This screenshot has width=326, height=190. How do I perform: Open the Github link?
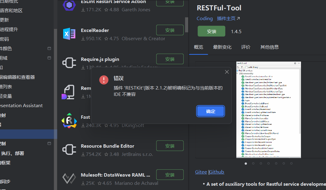pyautogui.click(x=217, y=172)
